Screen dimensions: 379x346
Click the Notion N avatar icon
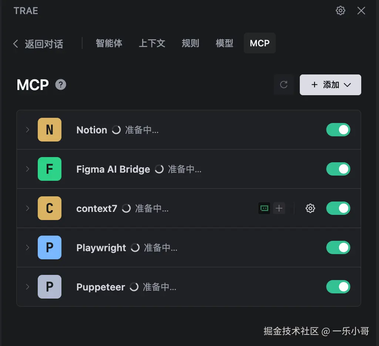pos(50,130)
